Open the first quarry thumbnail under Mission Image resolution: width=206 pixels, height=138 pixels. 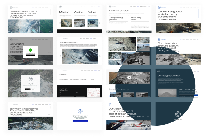point(67,23)
